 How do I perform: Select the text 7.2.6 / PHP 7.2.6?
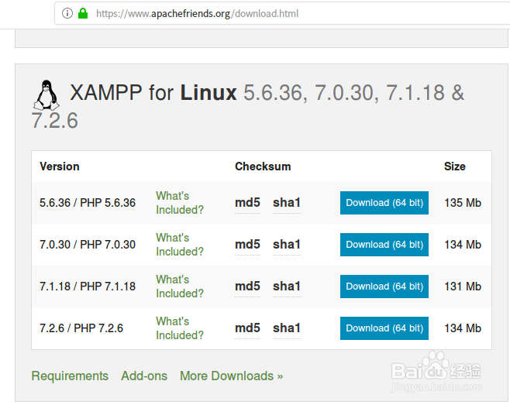(81, 328)
